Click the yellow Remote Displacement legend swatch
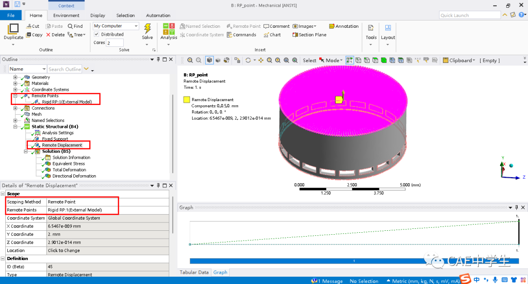The image size is (528, 284). tap(187, 100)
